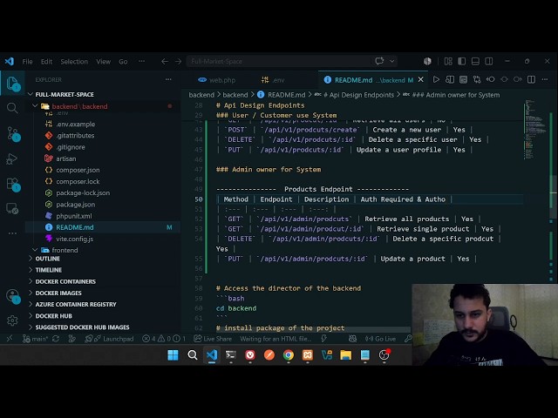The width and height of the screenshot is (558, 418).
Task: Open Copilot status in status bar
Action: point(352,339)
